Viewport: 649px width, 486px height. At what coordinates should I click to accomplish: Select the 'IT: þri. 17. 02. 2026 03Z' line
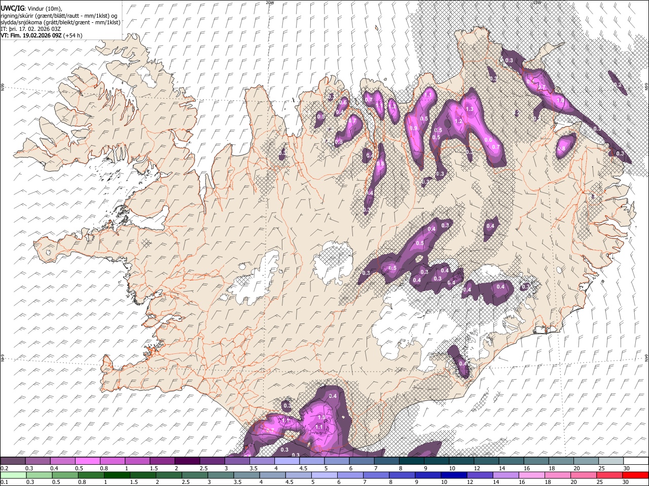tap(31, 29)
